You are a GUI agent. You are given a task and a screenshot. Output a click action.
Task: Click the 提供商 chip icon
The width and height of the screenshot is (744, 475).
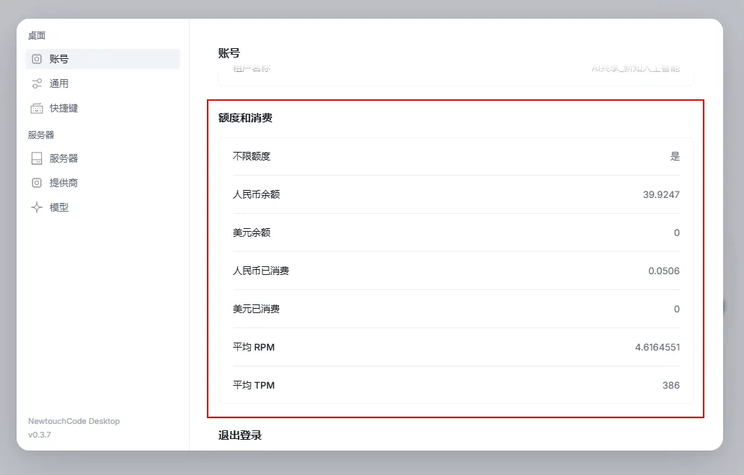click(37, 183)
